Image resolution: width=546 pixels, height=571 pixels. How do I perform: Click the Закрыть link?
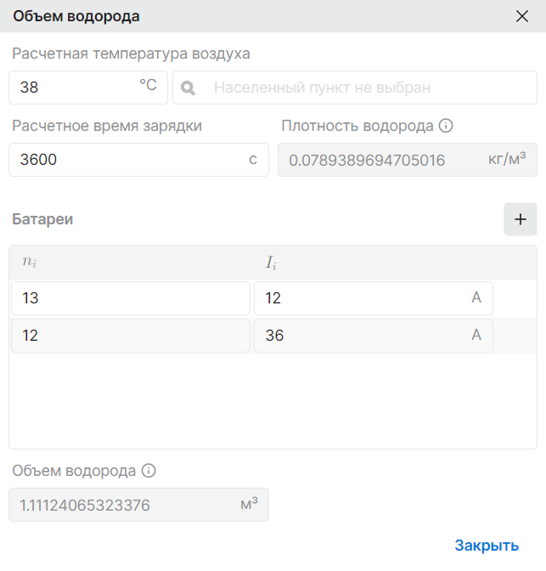click(x=487, y=546)
